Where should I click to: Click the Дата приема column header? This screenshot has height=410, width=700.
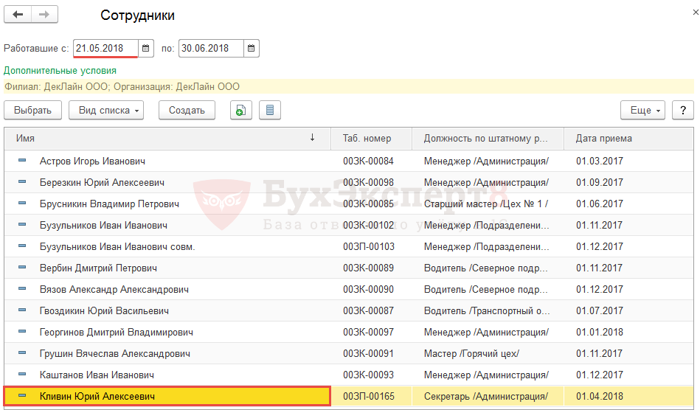pyautogui.click(x=603, y=138)
